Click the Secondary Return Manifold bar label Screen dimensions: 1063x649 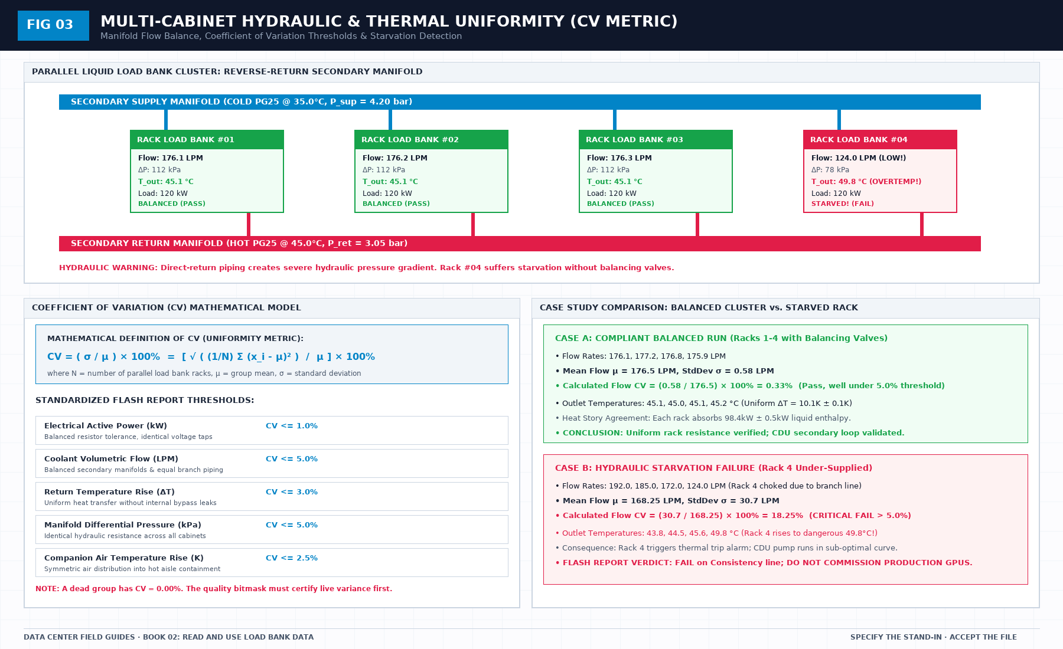pyautogui.click(x=239, y=244)
